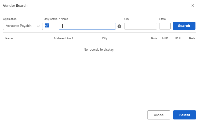Confirm with the blue Select button

(x=184, y=115)
